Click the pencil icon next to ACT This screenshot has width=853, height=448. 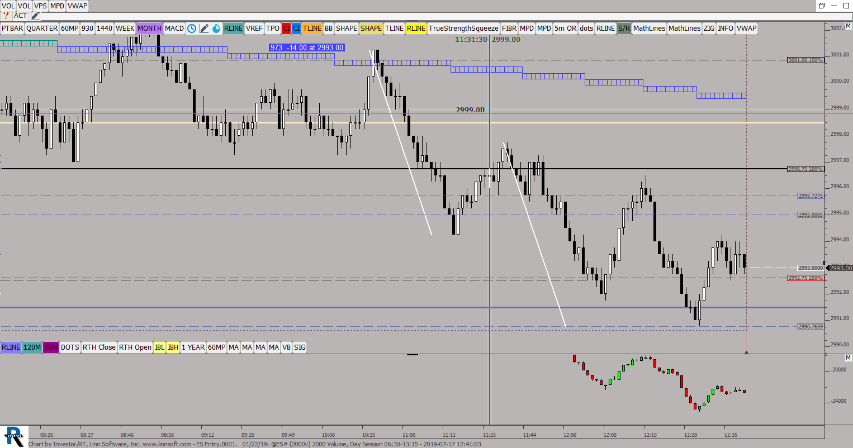point(35,16)
